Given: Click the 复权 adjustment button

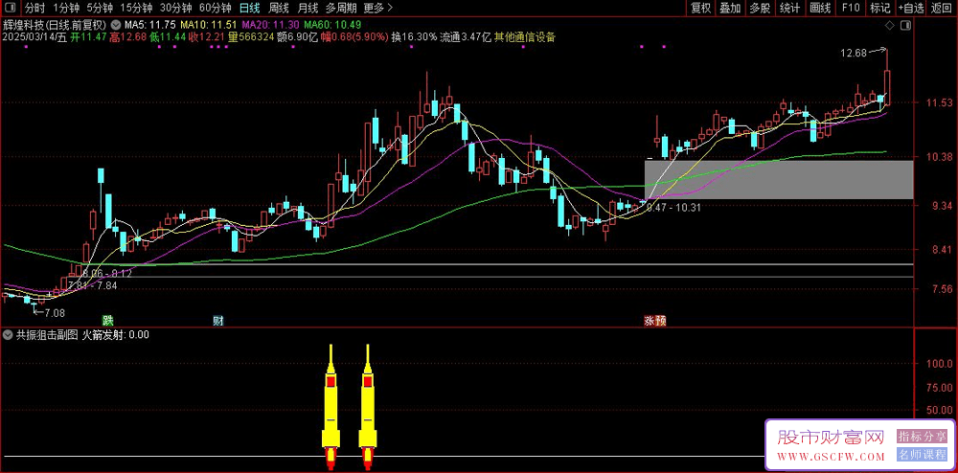Looking at the screenshot, I should (x=700, y=8).
